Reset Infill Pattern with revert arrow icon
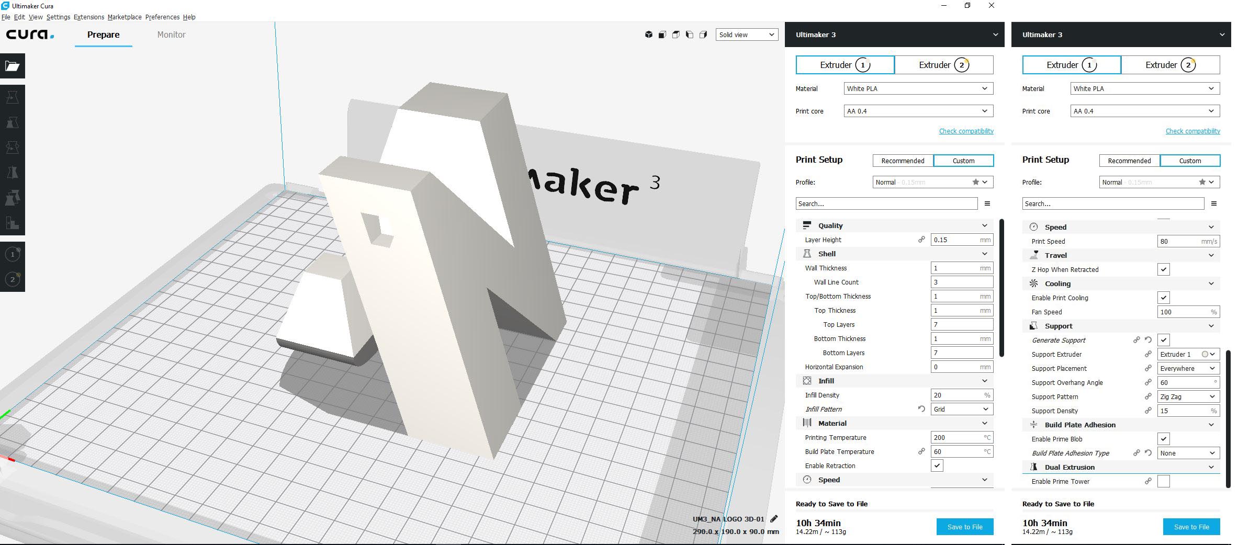The image size is (1238, 545). click(x=921, y=409)
